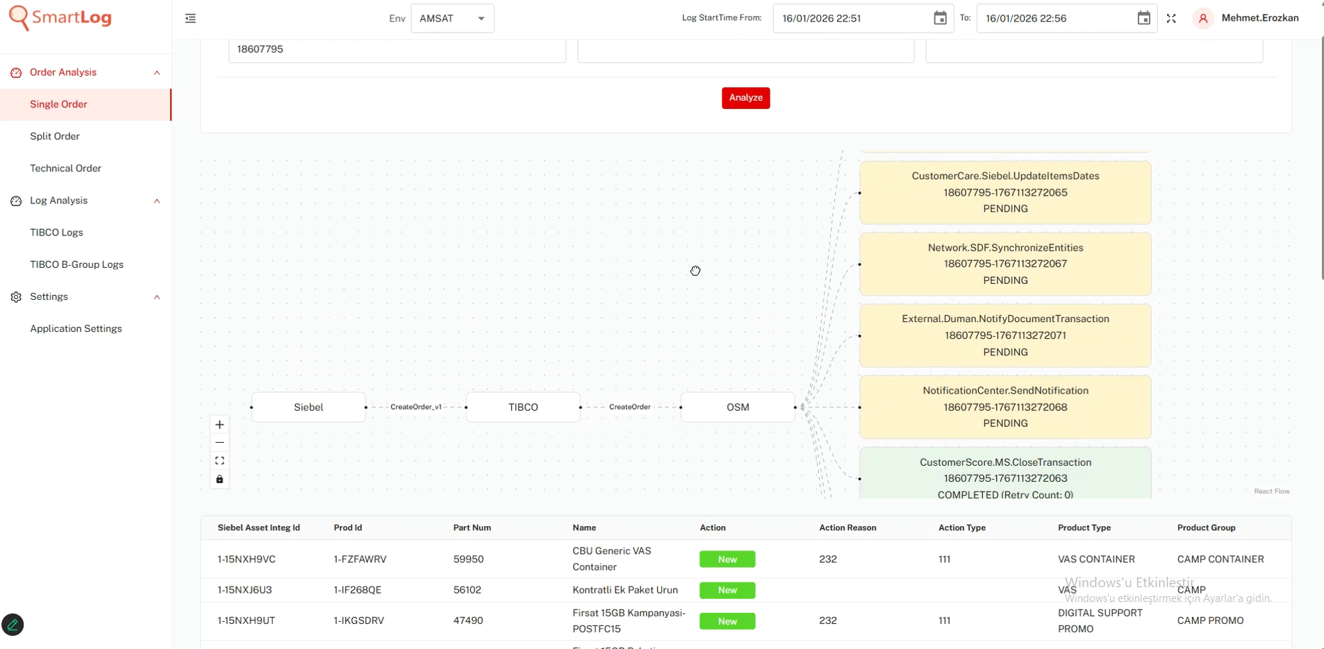Select the CustomerScore.MS.CloseTransaction node

1005,473
